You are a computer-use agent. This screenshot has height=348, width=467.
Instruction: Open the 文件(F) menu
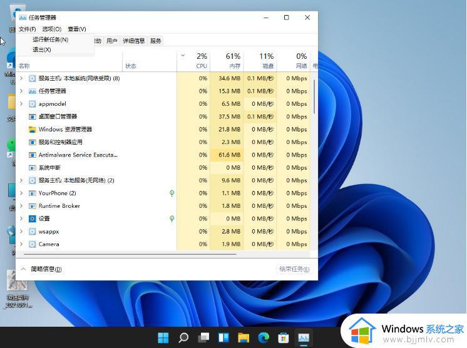coord(27,29)
